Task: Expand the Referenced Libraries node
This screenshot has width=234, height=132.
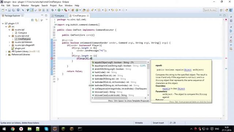Action: (6, 55)
